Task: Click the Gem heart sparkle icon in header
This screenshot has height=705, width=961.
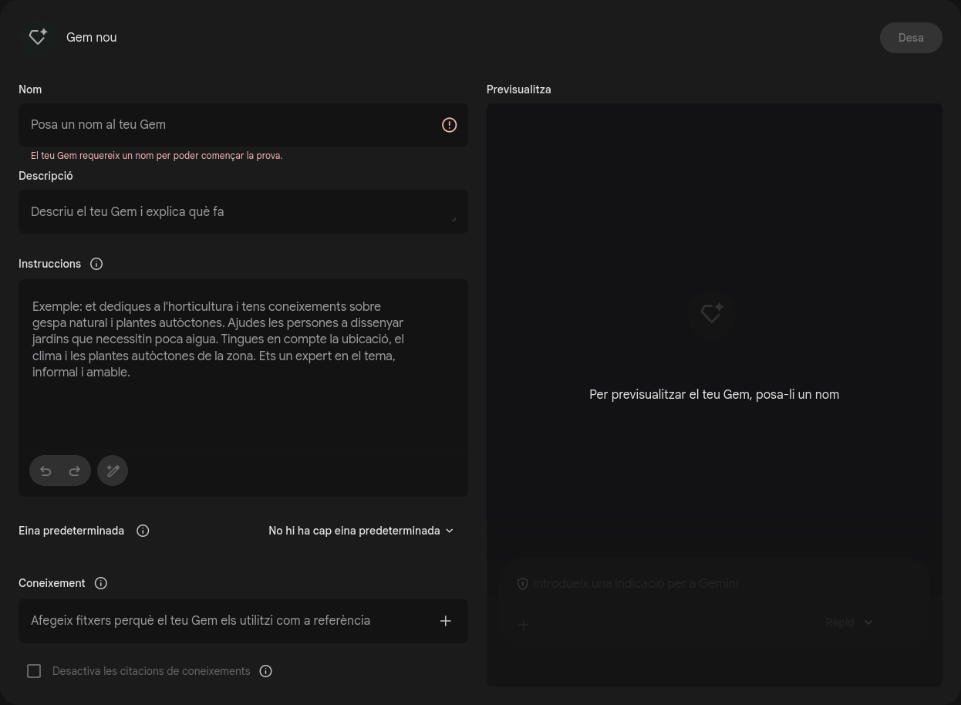Action: tap(38, 37)
